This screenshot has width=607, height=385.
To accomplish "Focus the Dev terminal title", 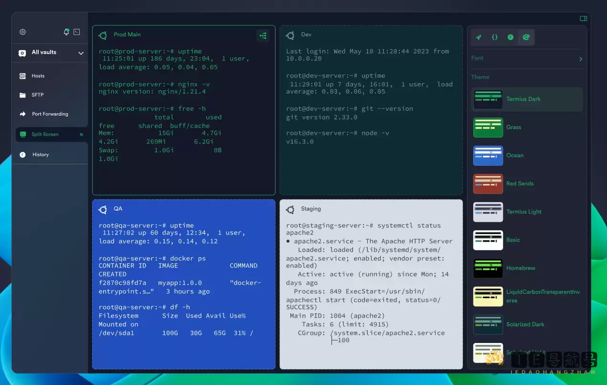I will [x=306, y=35].
